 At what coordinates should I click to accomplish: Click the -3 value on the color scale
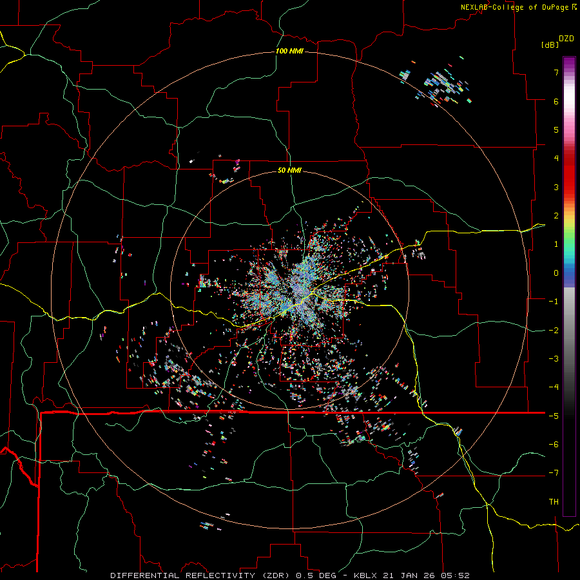point(554,359)
